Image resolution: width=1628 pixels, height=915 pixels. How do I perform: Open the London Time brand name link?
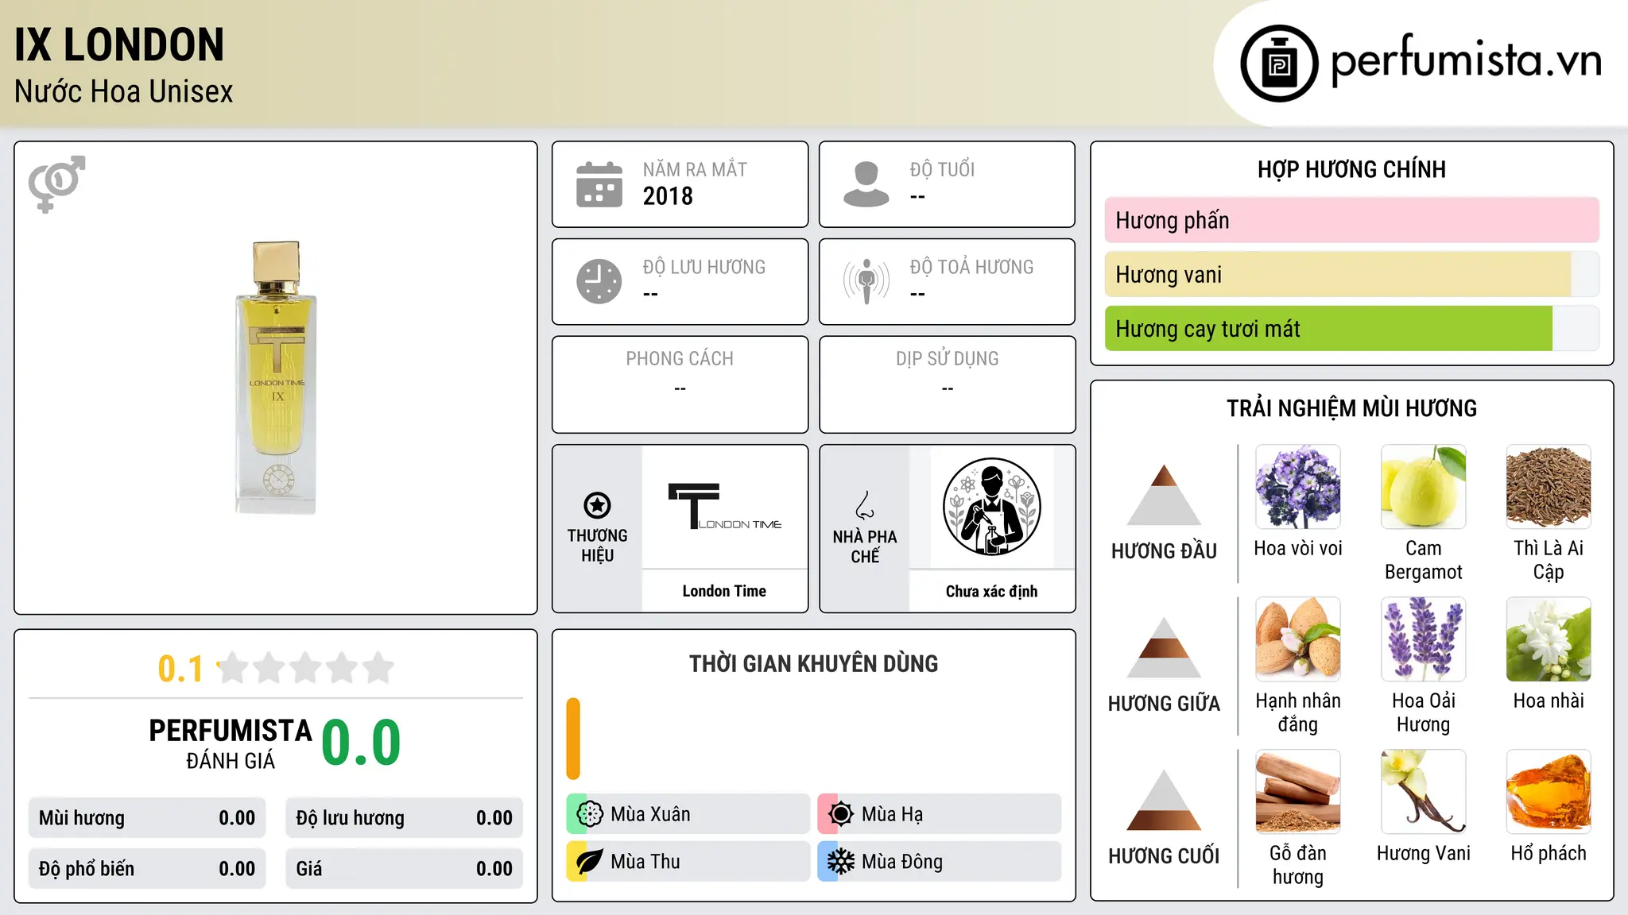(724, 591)
